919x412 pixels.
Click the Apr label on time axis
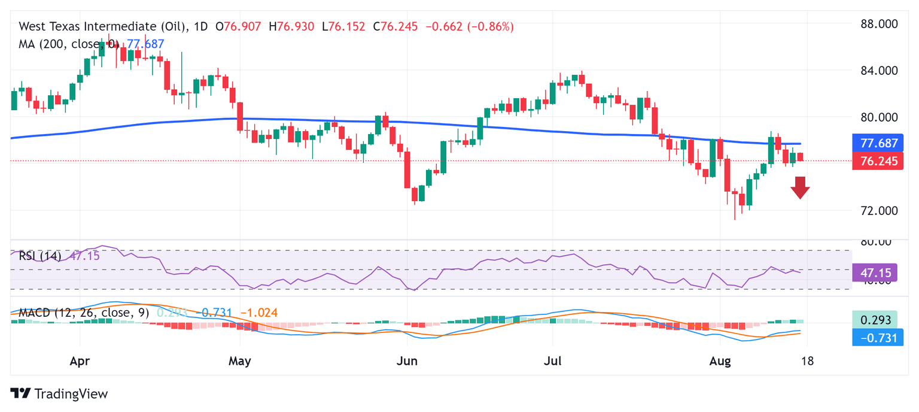(80, 362)
